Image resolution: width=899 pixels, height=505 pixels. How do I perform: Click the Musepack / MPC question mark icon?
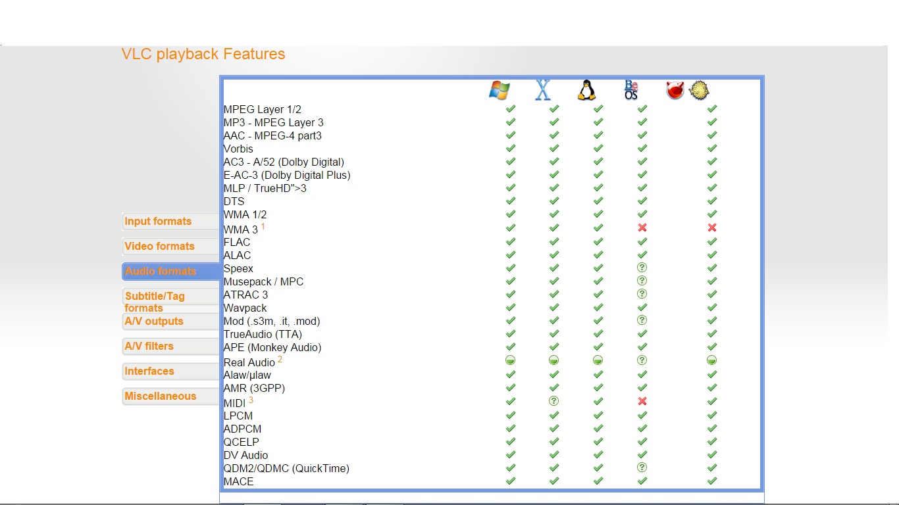pyautogui.click(x=642, y=281)
